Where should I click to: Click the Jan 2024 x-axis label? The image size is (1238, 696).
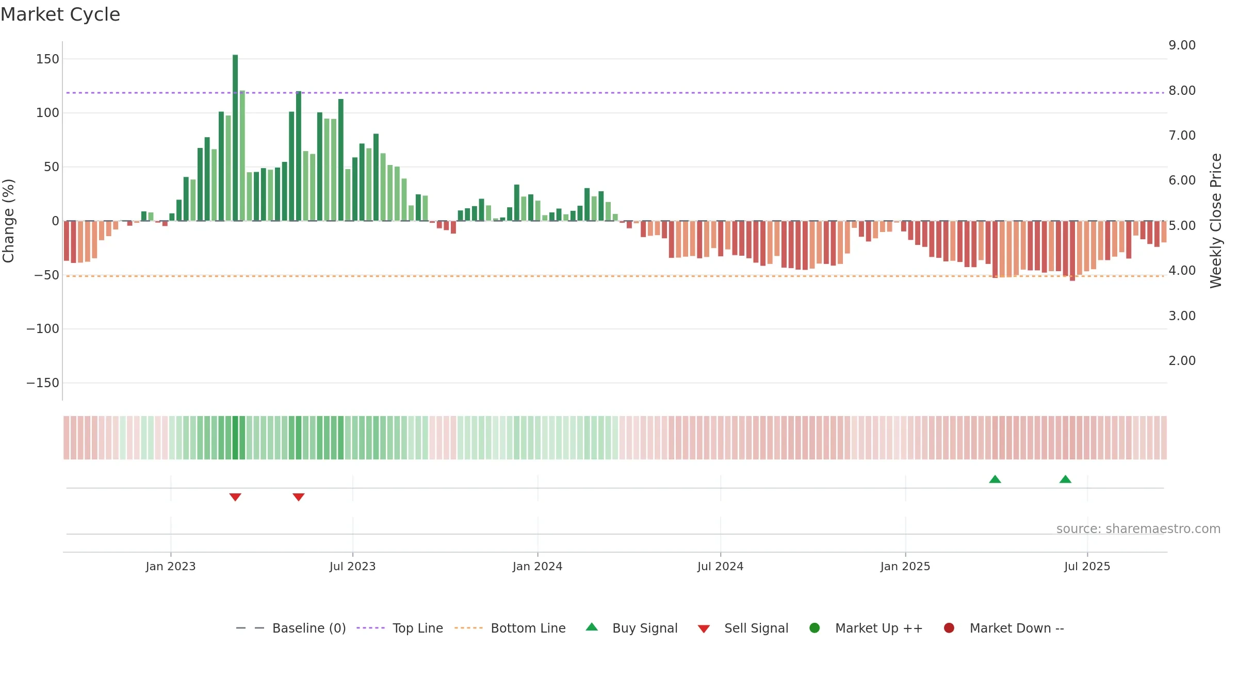coord(537,566)
